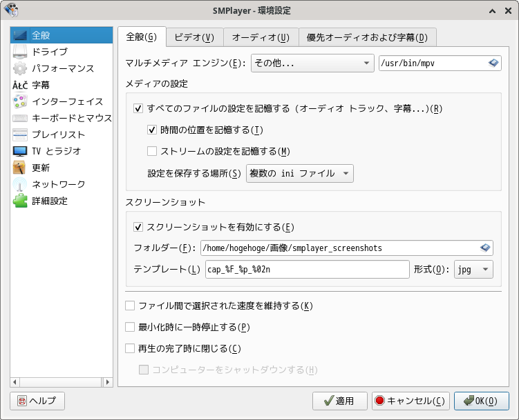Click the プレイリスト icon in sidebar
Screen dimensions: 519x420
coord(21,134)
